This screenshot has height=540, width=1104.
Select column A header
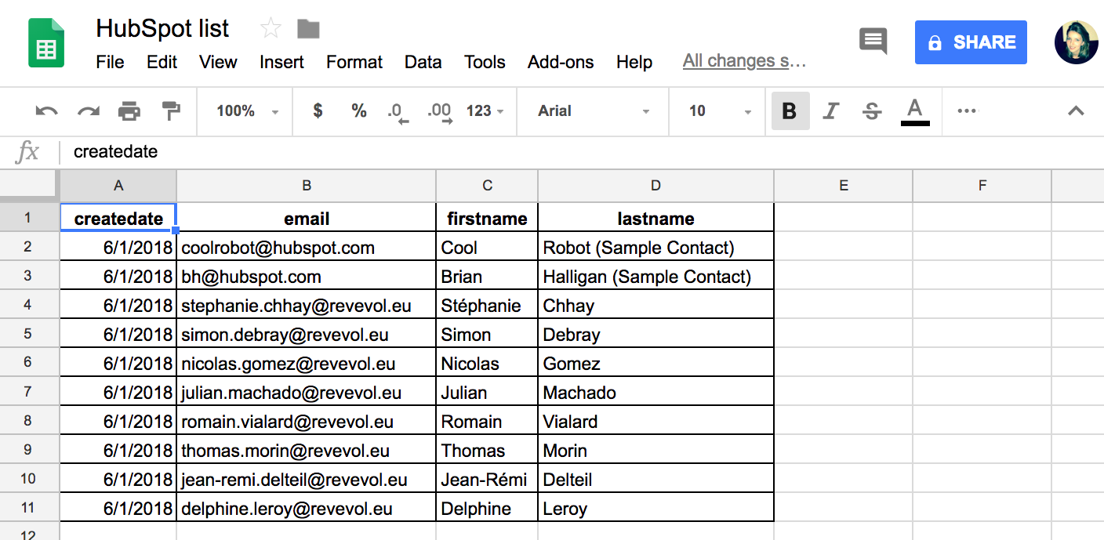point(118,186)
